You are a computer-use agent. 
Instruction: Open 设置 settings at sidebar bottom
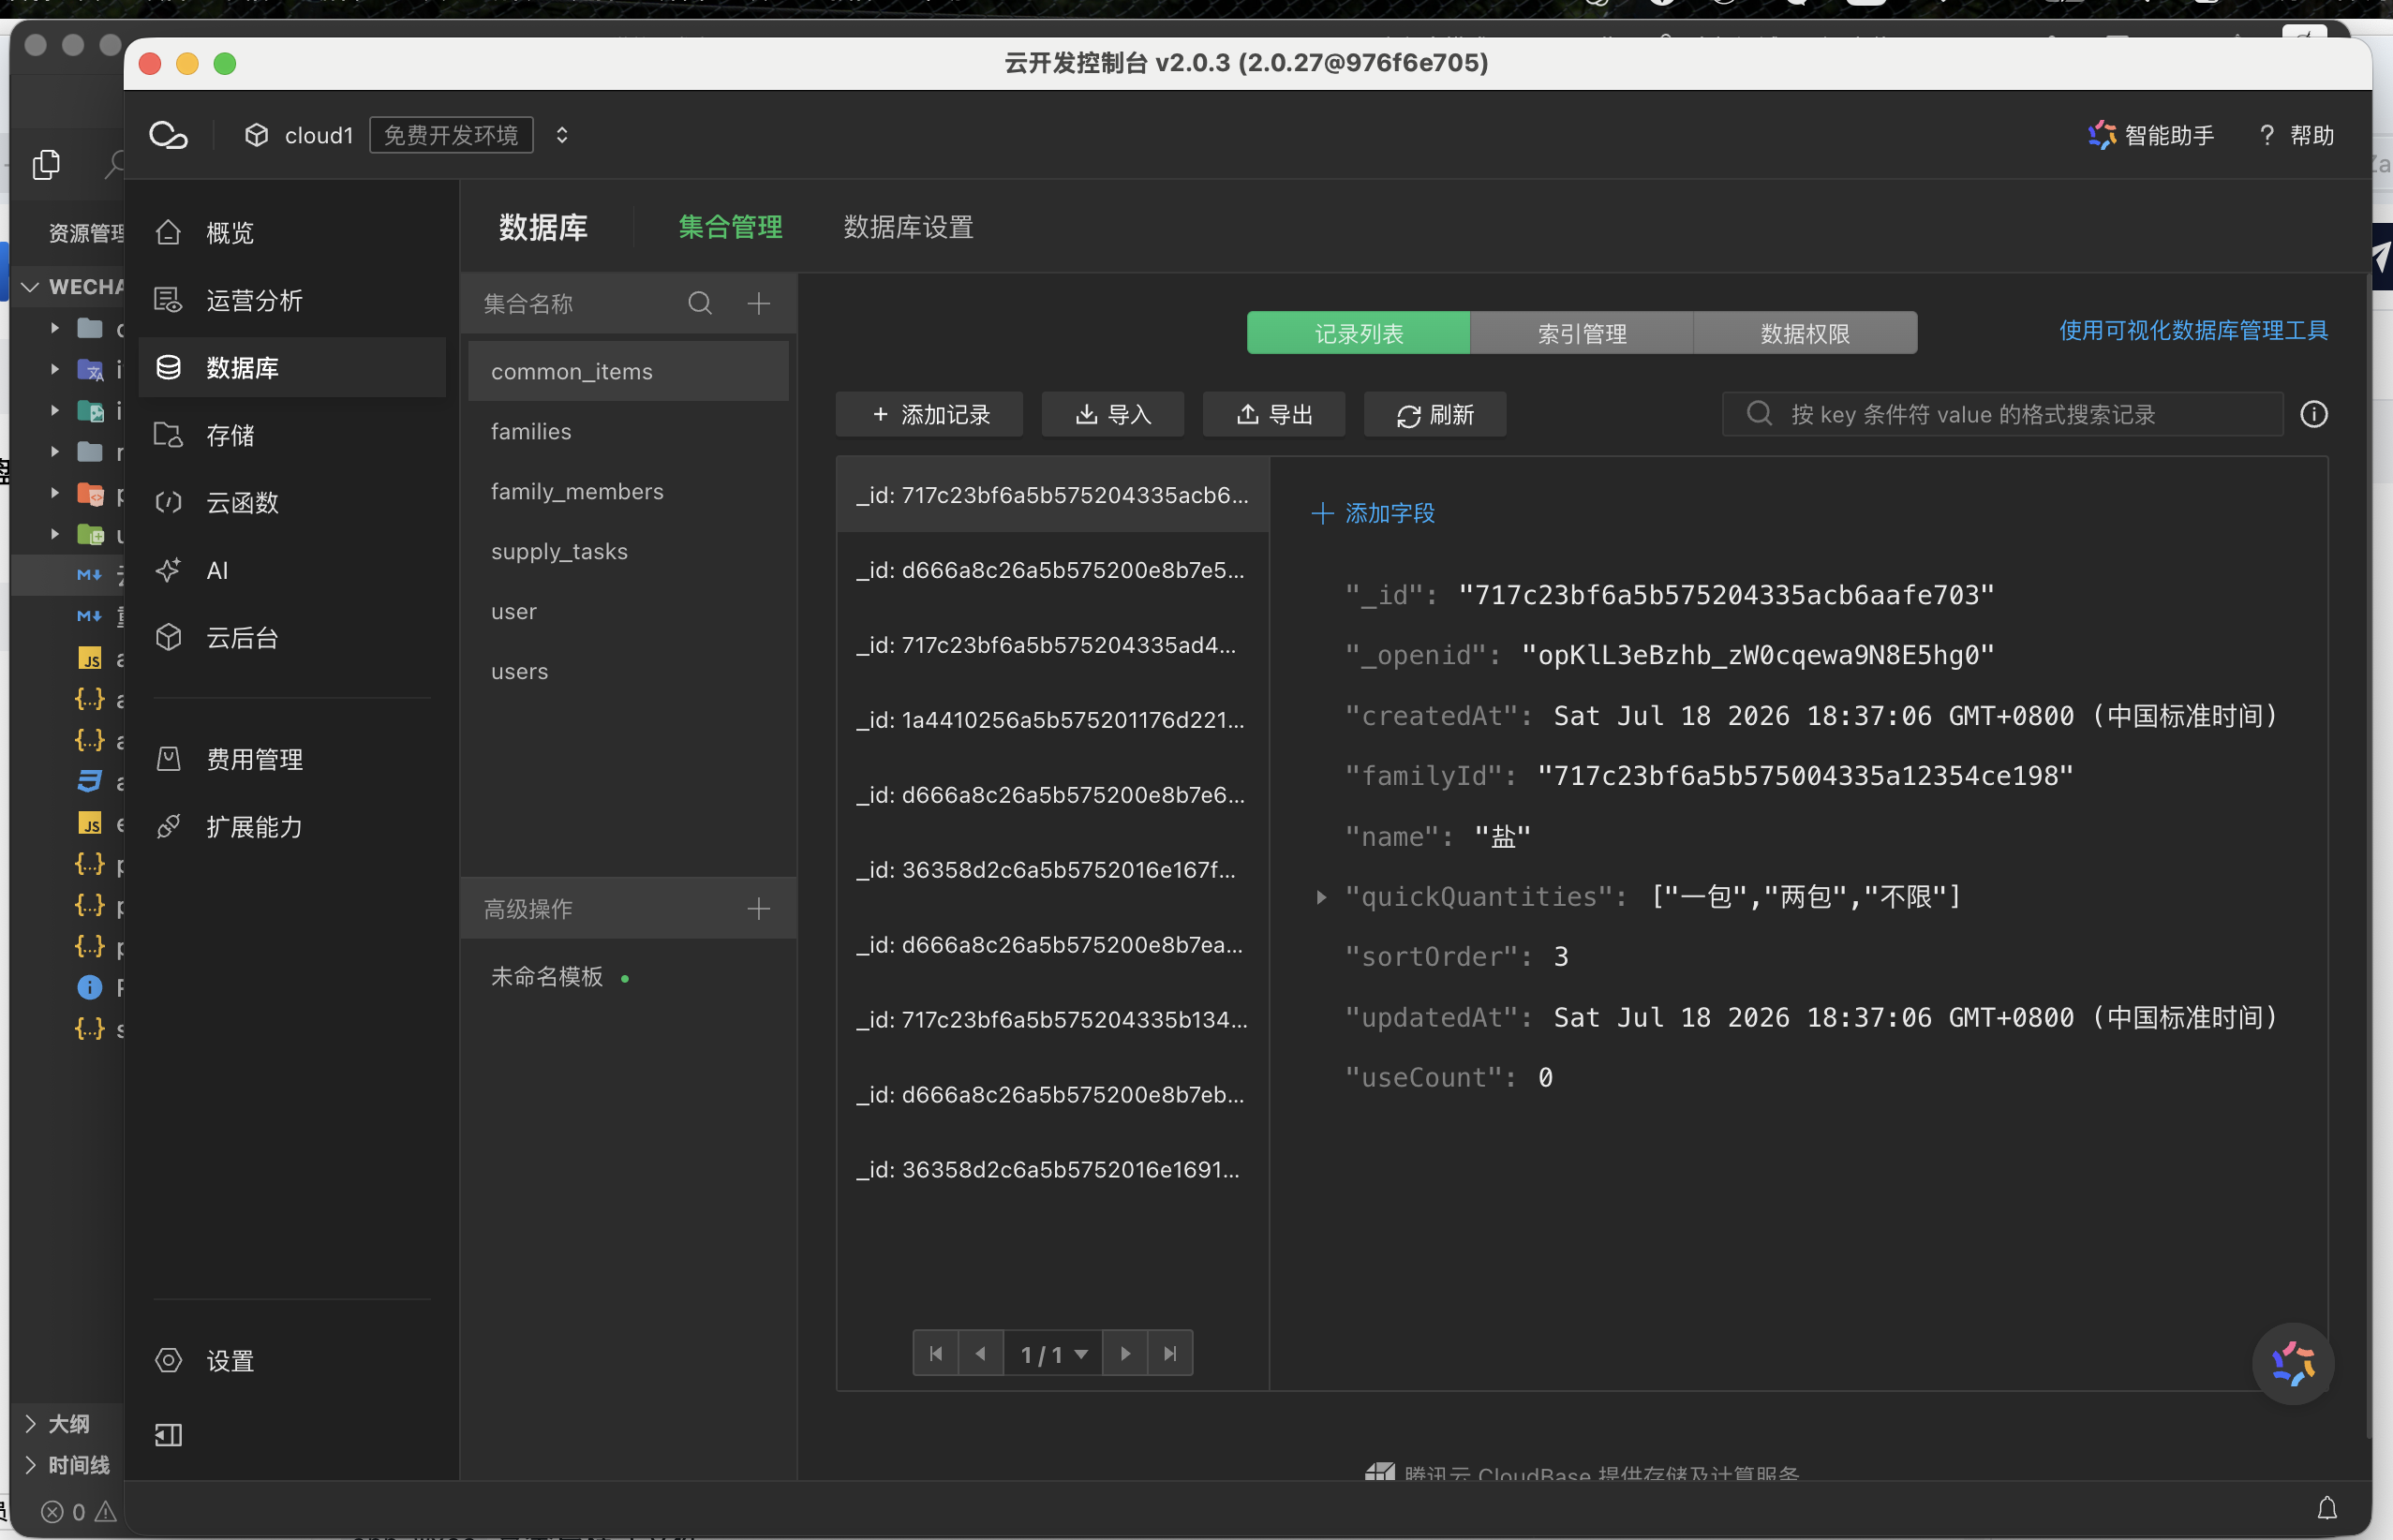click(292, 1361)
